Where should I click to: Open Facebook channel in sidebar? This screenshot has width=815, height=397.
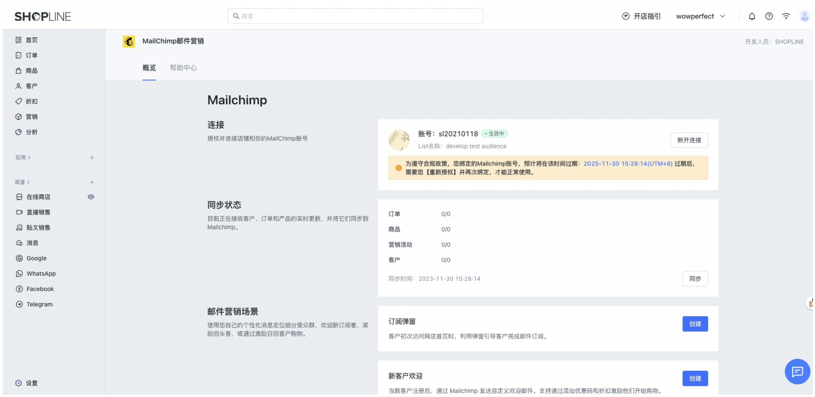point(35,289)
